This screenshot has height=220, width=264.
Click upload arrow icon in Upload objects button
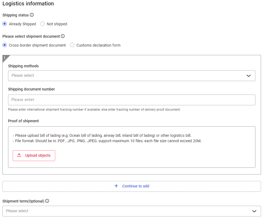(x=19, y=155)
